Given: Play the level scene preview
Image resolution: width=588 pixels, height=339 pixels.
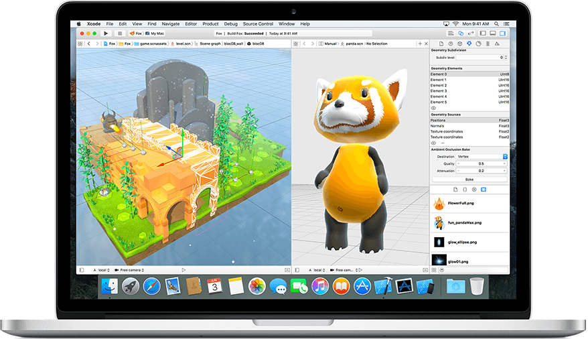Looking at the screenshot, I should (x=183, y=270).
